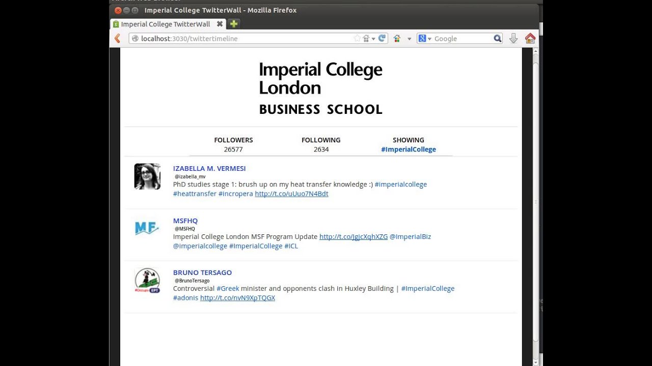This screenshot has height=366, width=652.
Task: Open #ImperialCollege hashtag in MSFHQ tweet
Action: [x=256, y=246]
